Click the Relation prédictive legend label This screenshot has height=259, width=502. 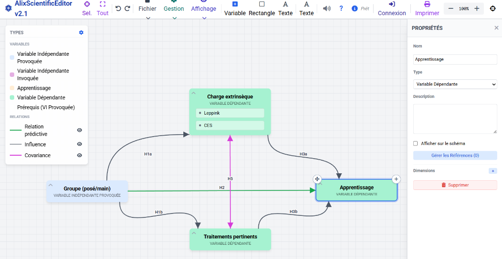(x=36, y=130)
